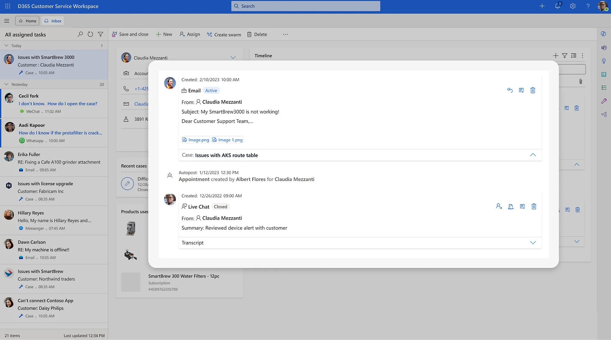Click the top Search box
The image size is (611, 340).
tap(305, 6)
